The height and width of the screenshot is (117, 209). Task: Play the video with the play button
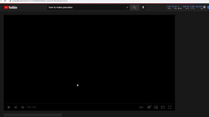[9, 107]
